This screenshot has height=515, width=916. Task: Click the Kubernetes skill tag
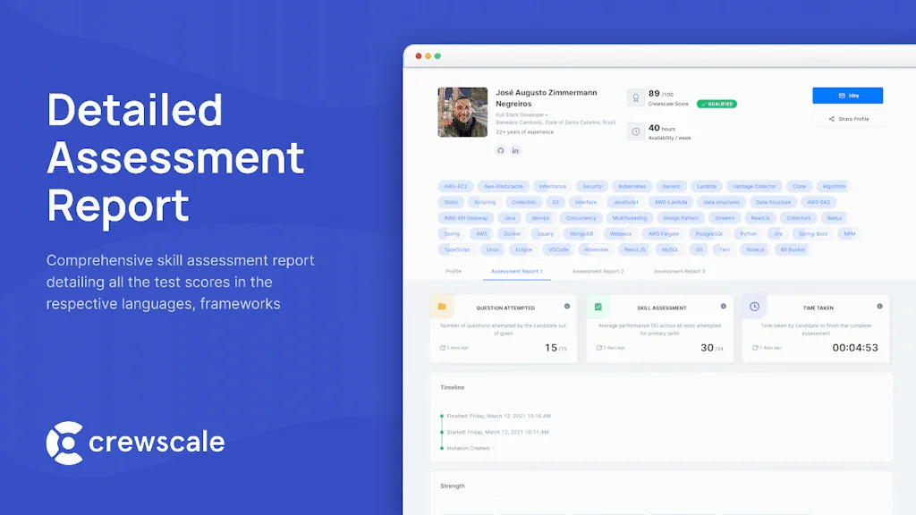[x=632, y=186]
